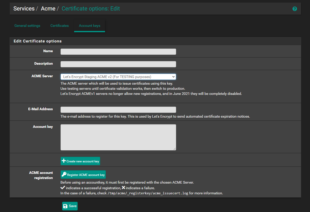Focus the Description input field
The height and width of the screenshot is (212, 310).
(118, 64)
